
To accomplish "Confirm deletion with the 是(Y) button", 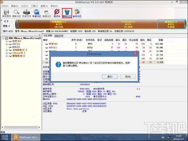I will click(x=110, y=77).
